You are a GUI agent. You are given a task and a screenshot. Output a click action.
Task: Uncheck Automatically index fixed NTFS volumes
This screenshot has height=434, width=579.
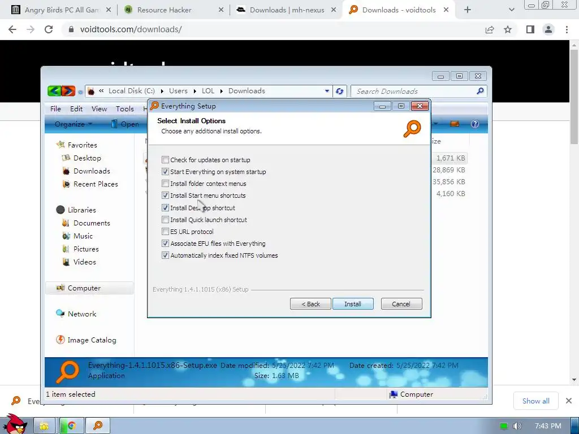(x=166, y=255)
